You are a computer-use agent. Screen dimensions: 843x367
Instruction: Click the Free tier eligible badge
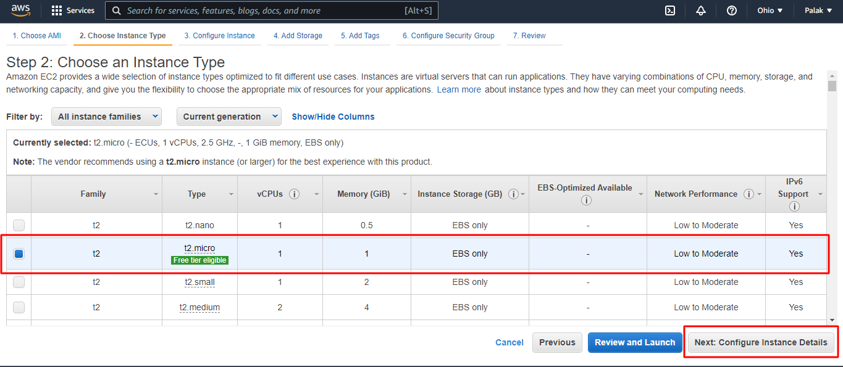coord(199,260)
